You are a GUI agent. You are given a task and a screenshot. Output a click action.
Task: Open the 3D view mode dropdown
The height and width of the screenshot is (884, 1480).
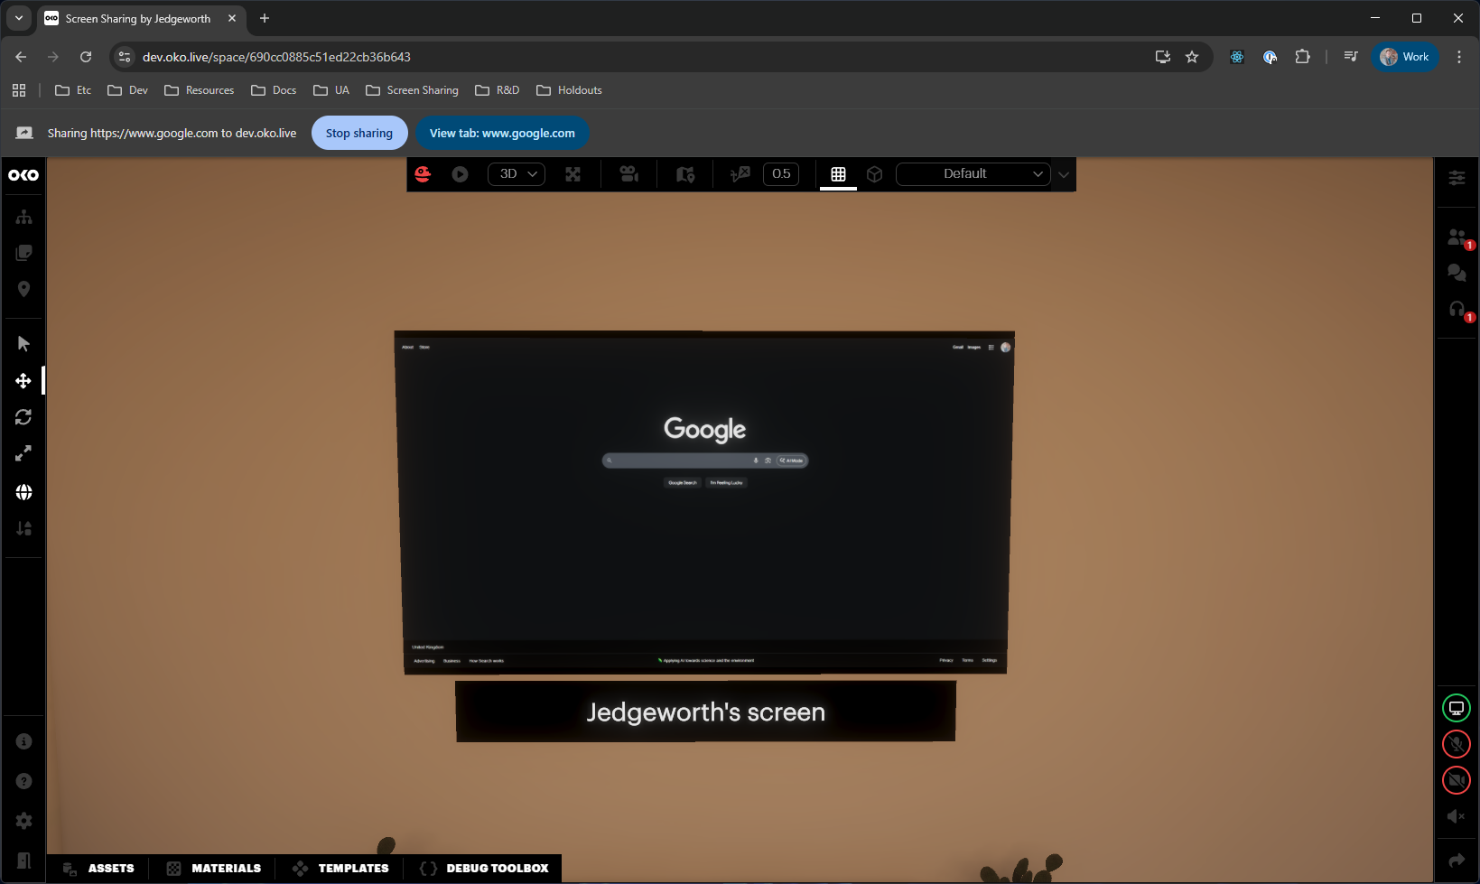click(x=517, y=174)
